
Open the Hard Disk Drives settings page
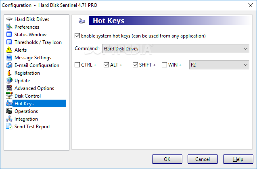click(x=32, y=19)
